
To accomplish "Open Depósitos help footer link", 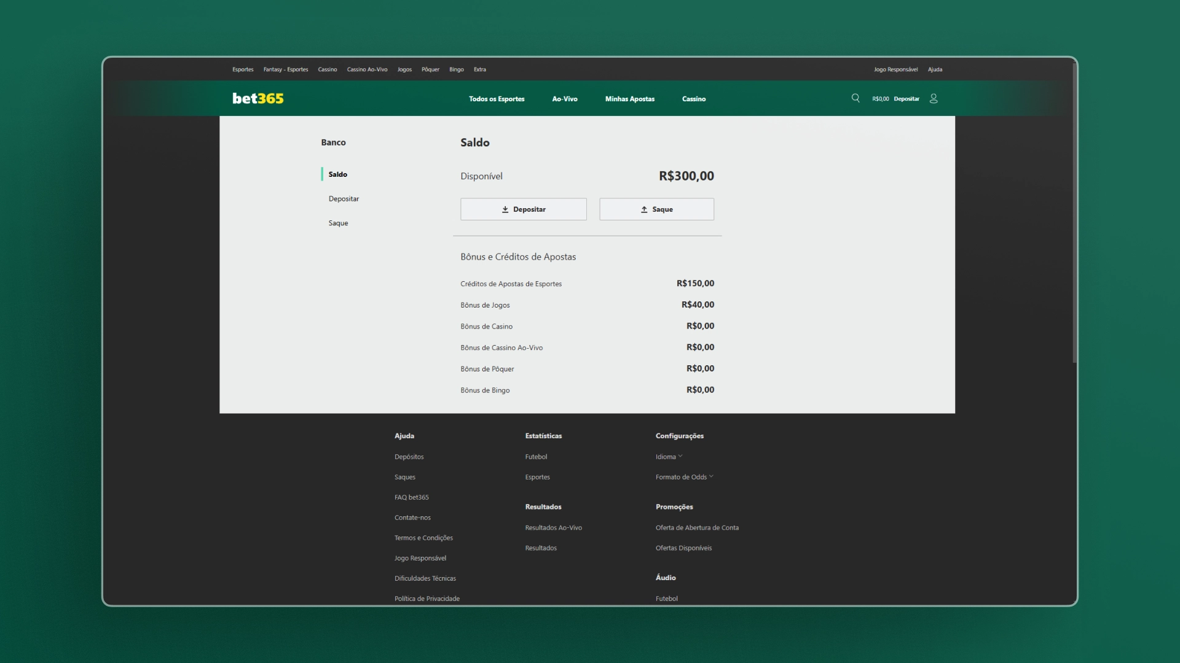I will point(409,457).
